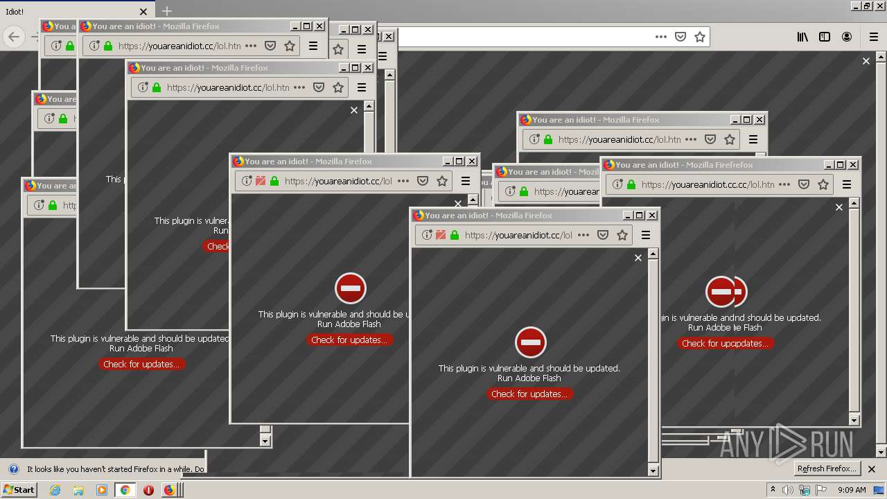This screenshot has height=499, width=887.
Task: Click Check for updates under 'should be u' text
Action: click(349, 340)
